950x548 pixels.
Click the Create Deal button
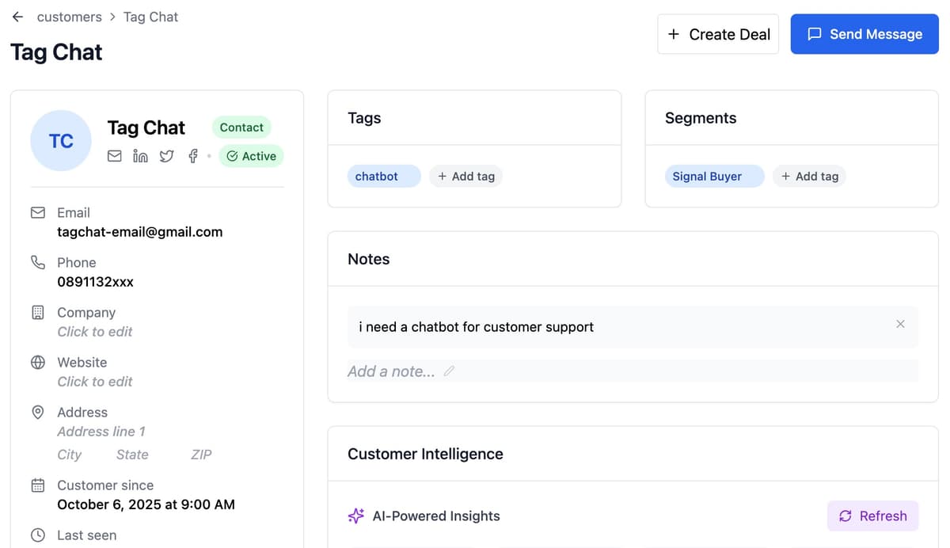[718, 34]
